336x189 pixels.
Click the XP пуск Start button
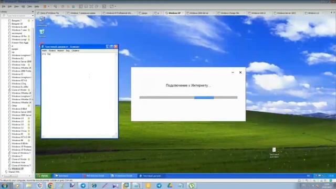44,176
